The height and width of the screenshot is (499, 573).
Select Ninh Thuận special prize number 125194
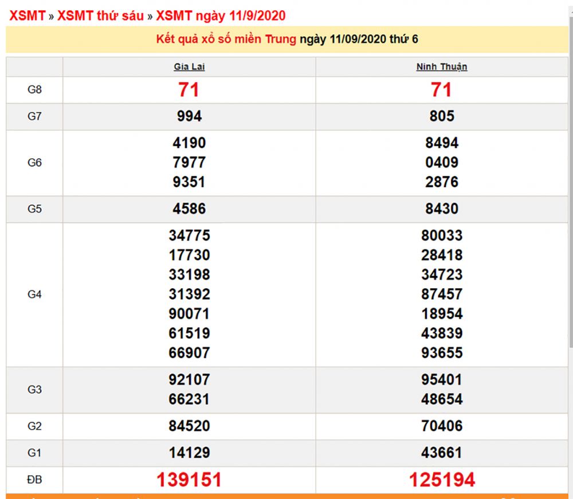[x=441, y=480]
